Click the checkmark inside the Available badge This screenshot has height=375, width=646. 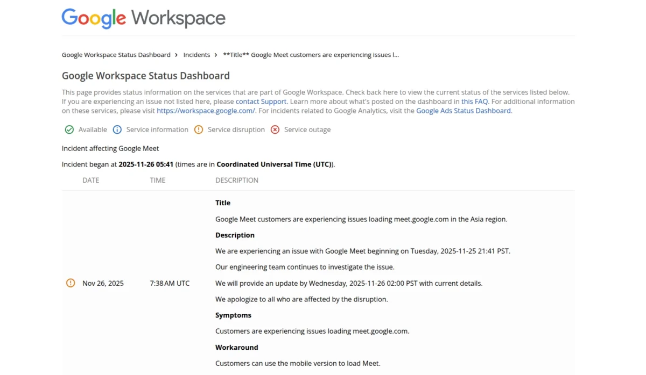(x=69, y=129)
